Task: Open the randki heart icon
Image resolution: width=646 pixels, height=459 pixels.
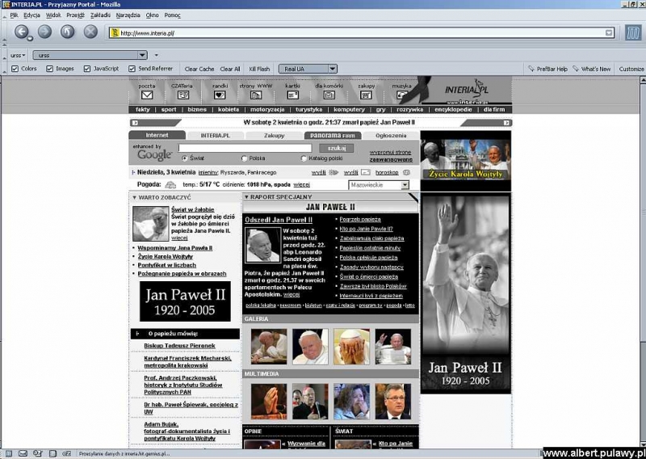Action: pos(220,95)
